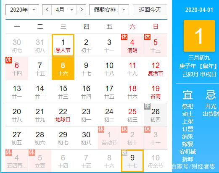
Task: Select April 27 初五
Action: [17, 138]
